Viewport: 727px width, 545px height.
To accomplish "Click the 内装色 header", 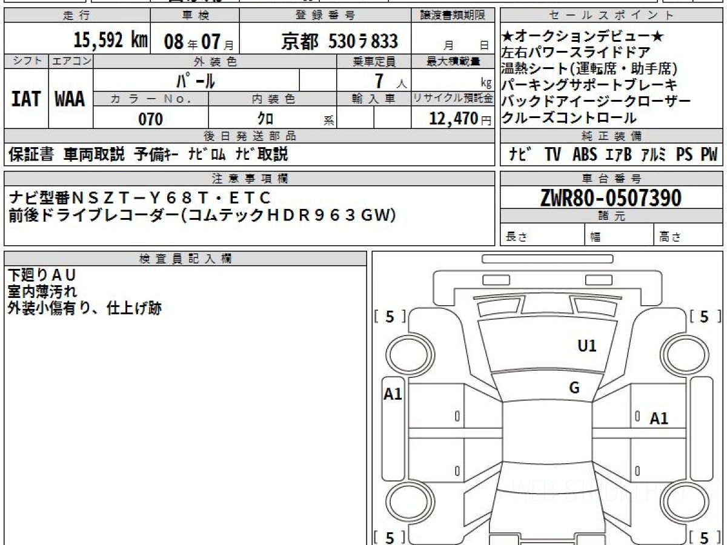I will click(273, 100).
